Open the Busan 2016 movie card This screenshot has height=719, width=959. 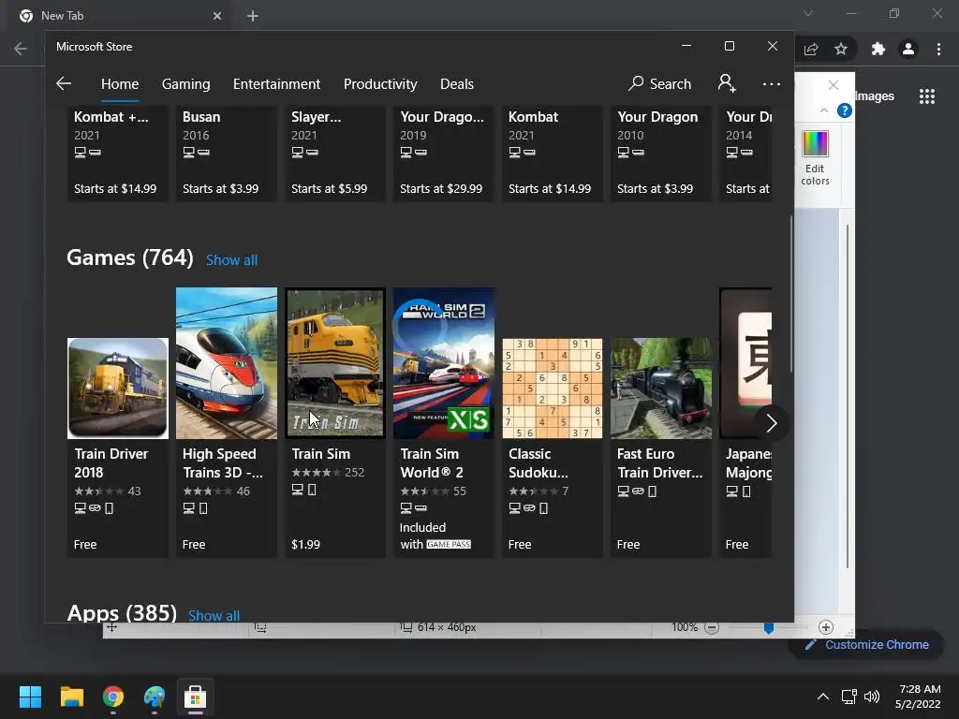[227, 154]
